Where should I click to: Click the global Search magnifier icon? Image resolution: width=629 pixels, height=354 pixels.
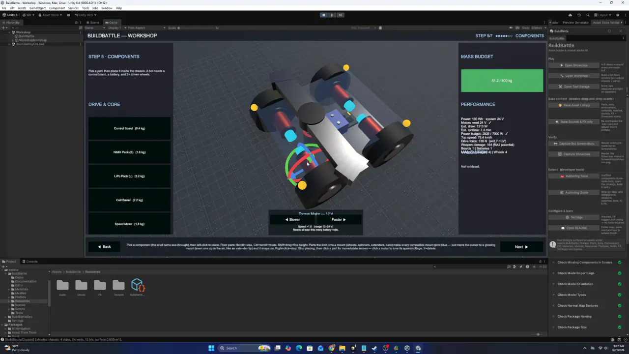pyautogui.click(x=587, y=15)
